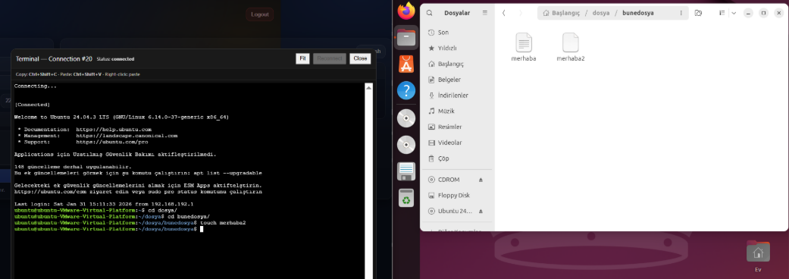Click inside the terminal at the cursor prompt
The width and height of the screenshot is (789, 279).
coord(202,229)
